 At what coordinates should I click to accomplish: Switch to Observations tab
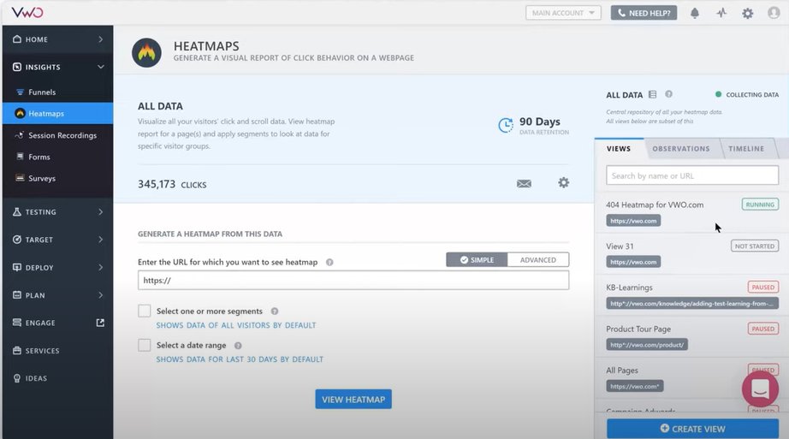click(x=681, y=149)
